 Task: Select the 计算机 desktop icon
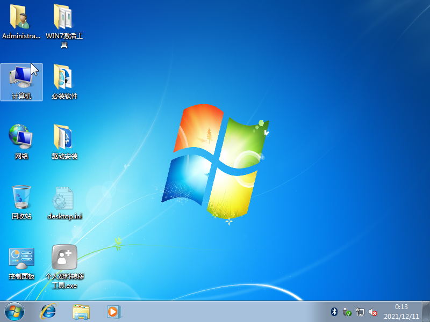[x=21, y=82]
